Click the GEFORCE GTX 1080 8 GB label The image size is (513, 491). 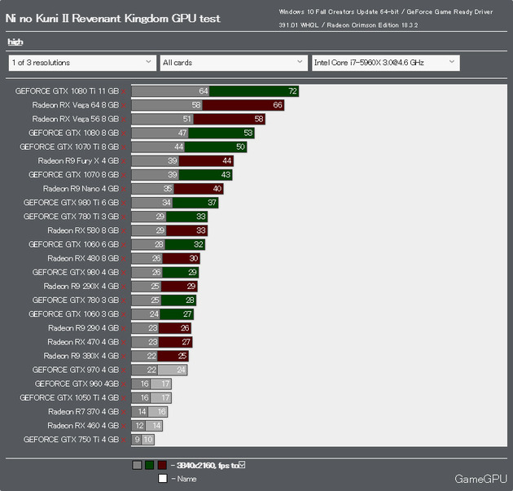pyautogui.click(x=73, y=134)
